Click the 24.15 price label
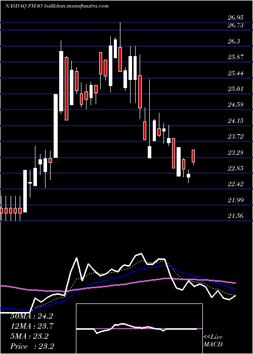The image size is (253, 354). tap(236, 121)
